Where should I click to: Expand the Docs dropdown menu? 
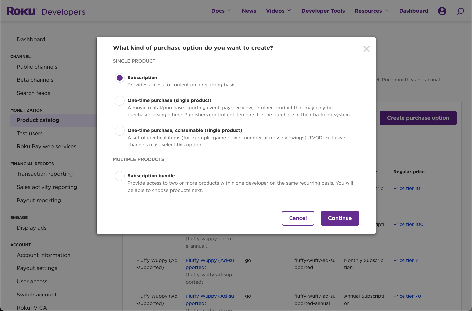(x=221, y=11)
